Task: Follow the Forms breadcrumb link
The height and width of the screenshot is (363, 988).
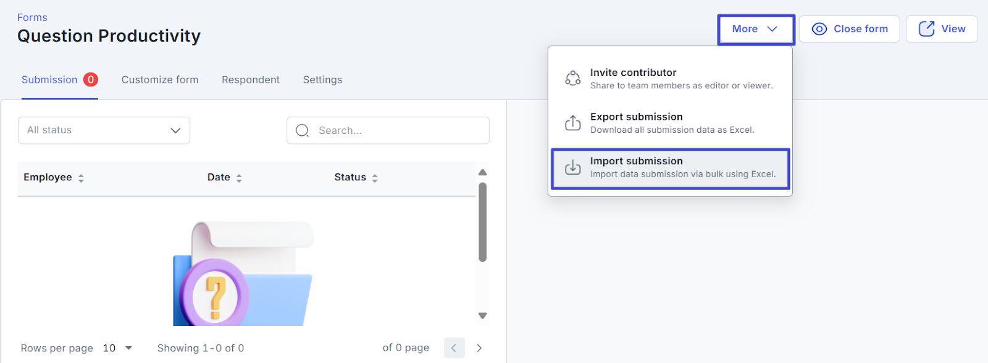Action: (x=32, y=17)
